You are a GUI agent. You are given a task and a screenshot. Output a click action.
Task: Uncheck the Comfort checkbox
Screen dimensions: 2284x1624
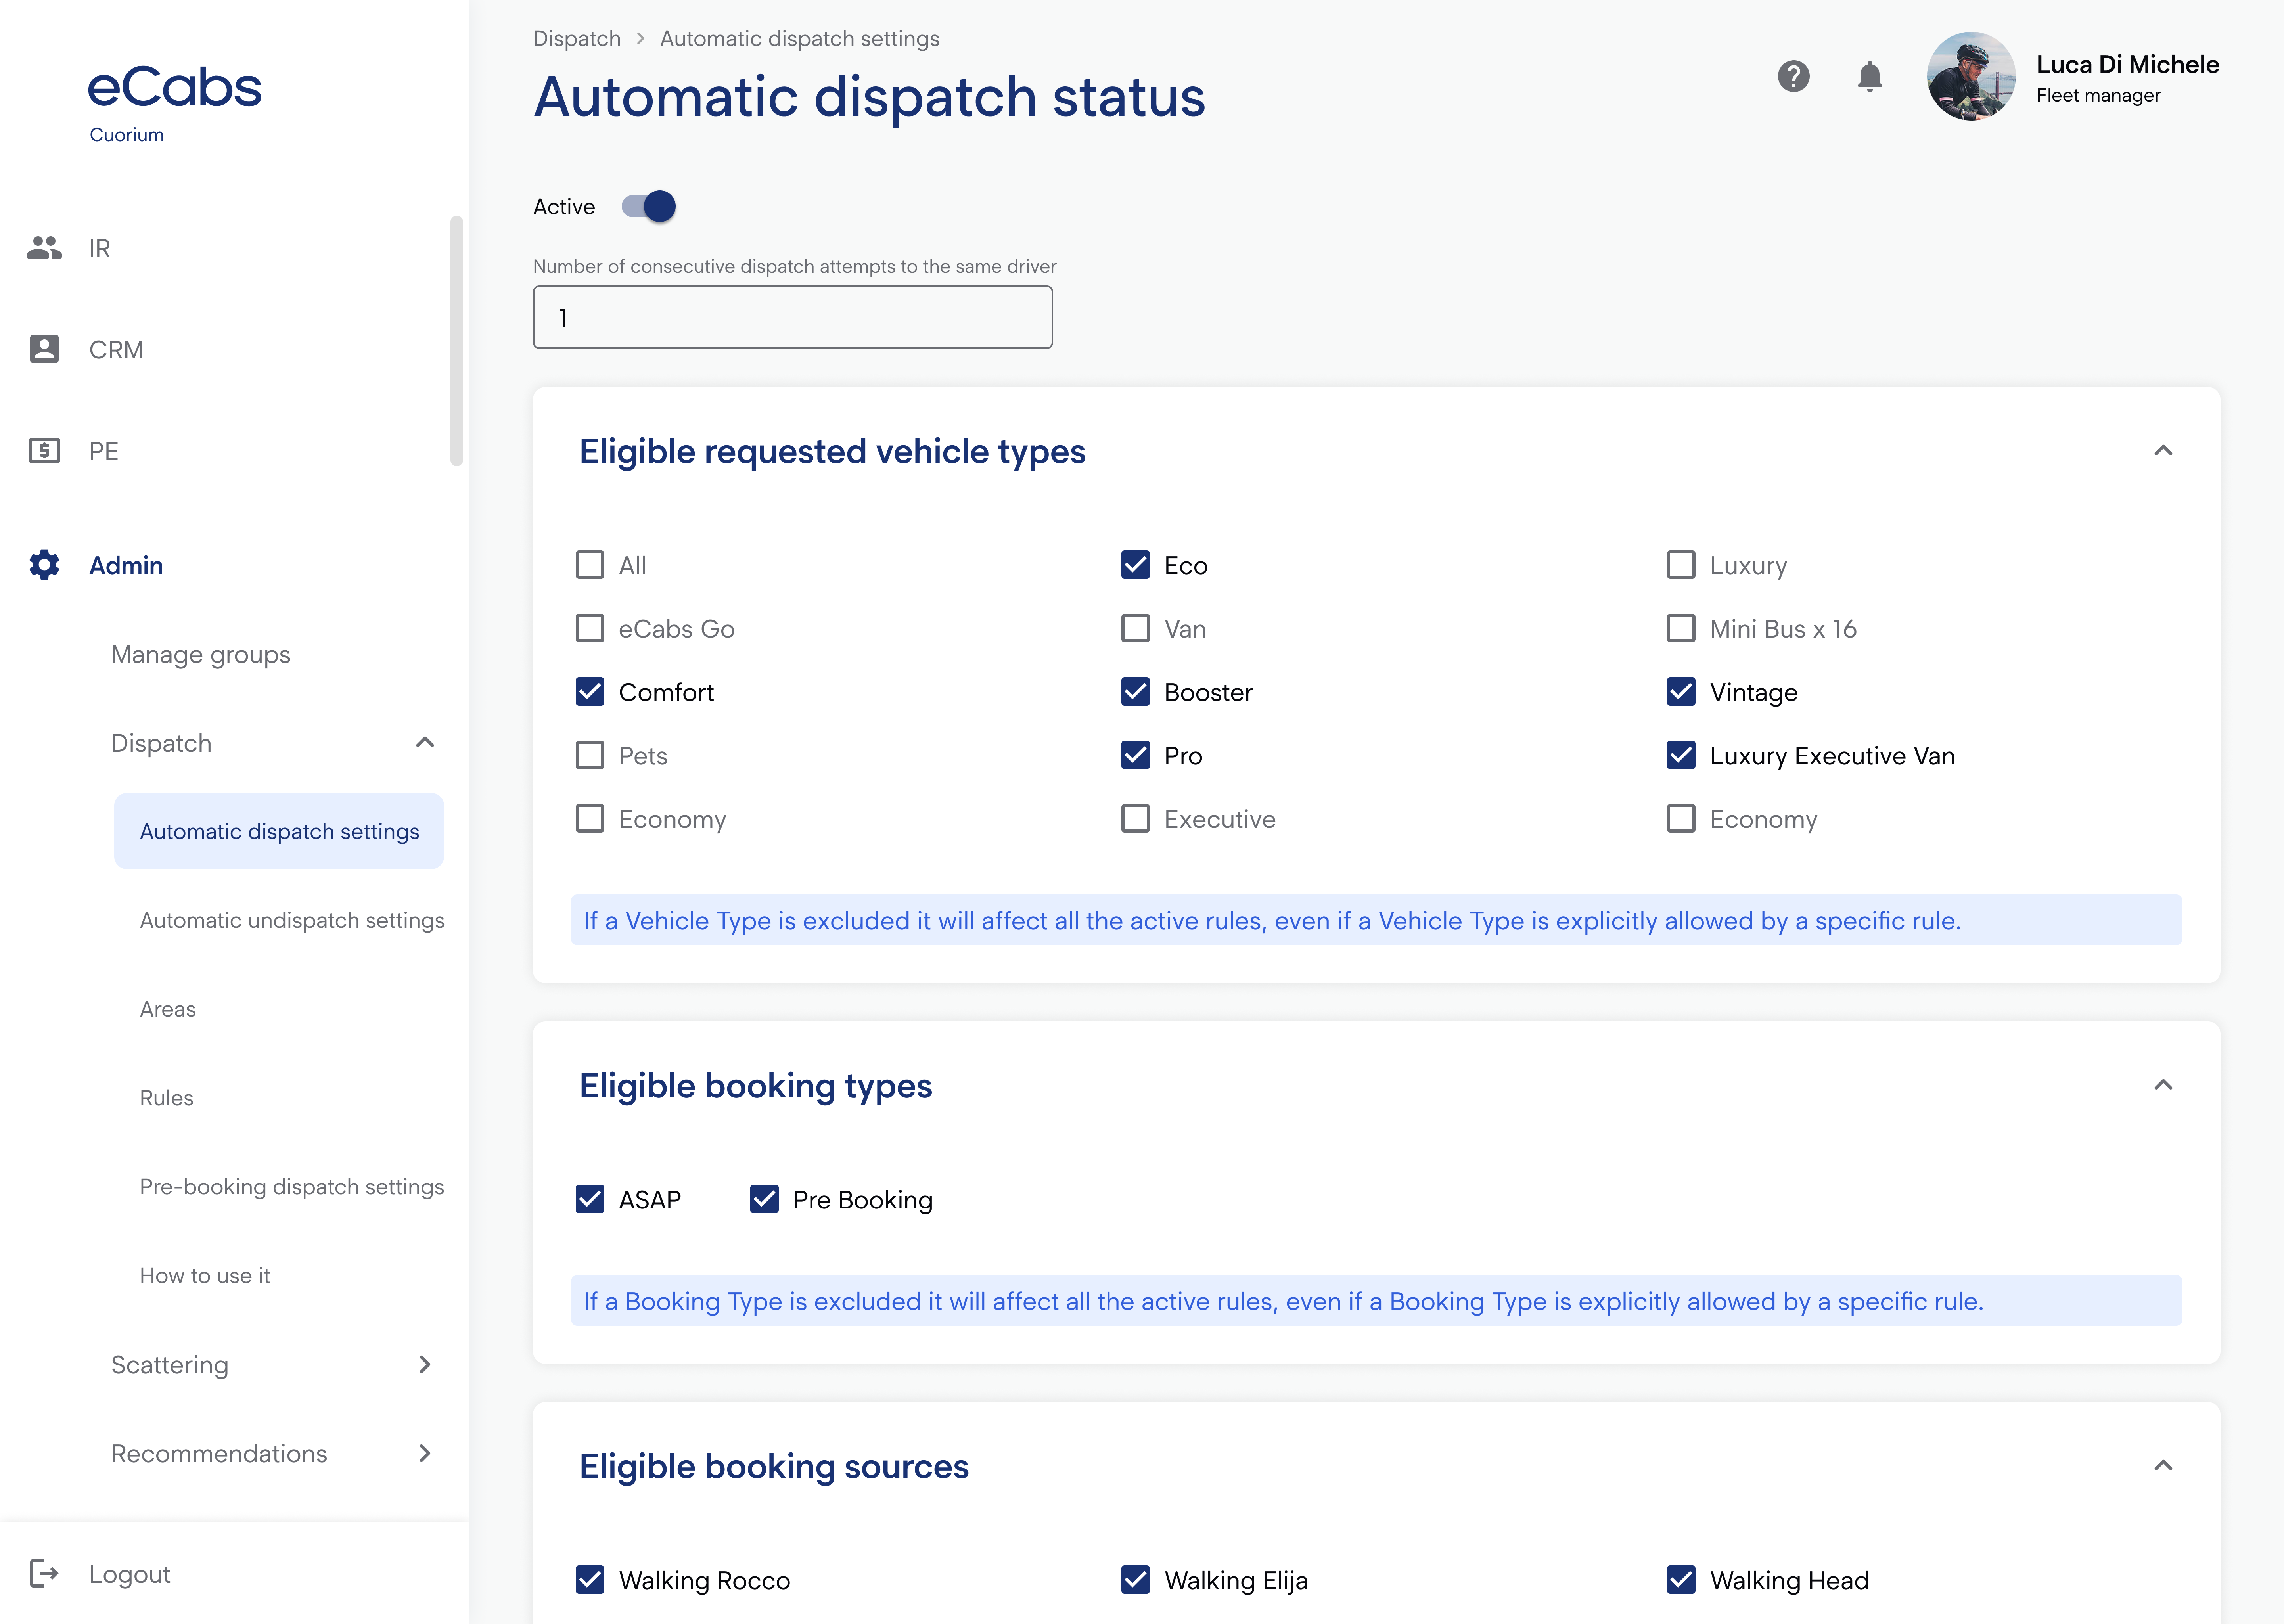[x=590, y=692]
